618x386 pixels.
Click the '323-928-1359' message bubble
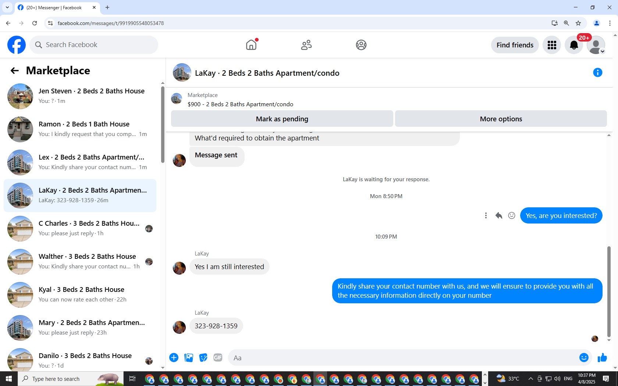click(216, 326)
